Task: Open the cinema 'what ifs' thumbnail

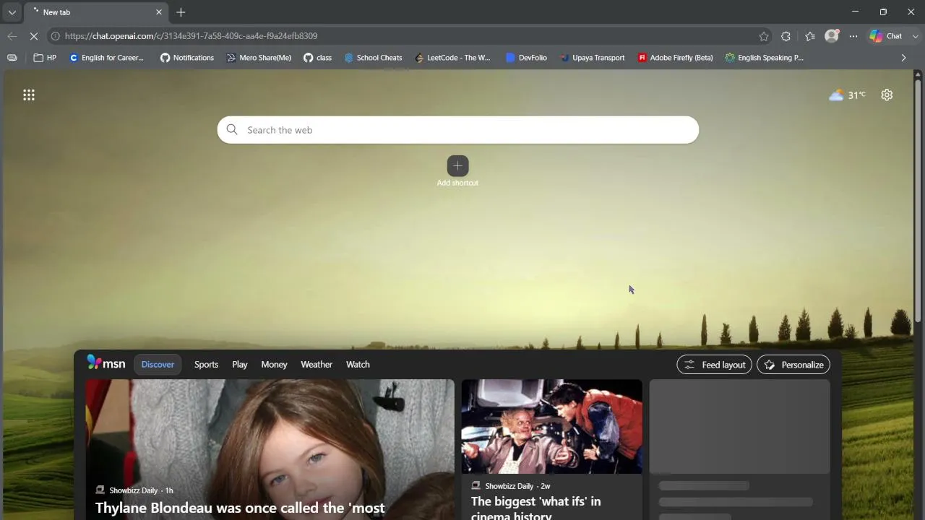Action: (x=552, y=427)
